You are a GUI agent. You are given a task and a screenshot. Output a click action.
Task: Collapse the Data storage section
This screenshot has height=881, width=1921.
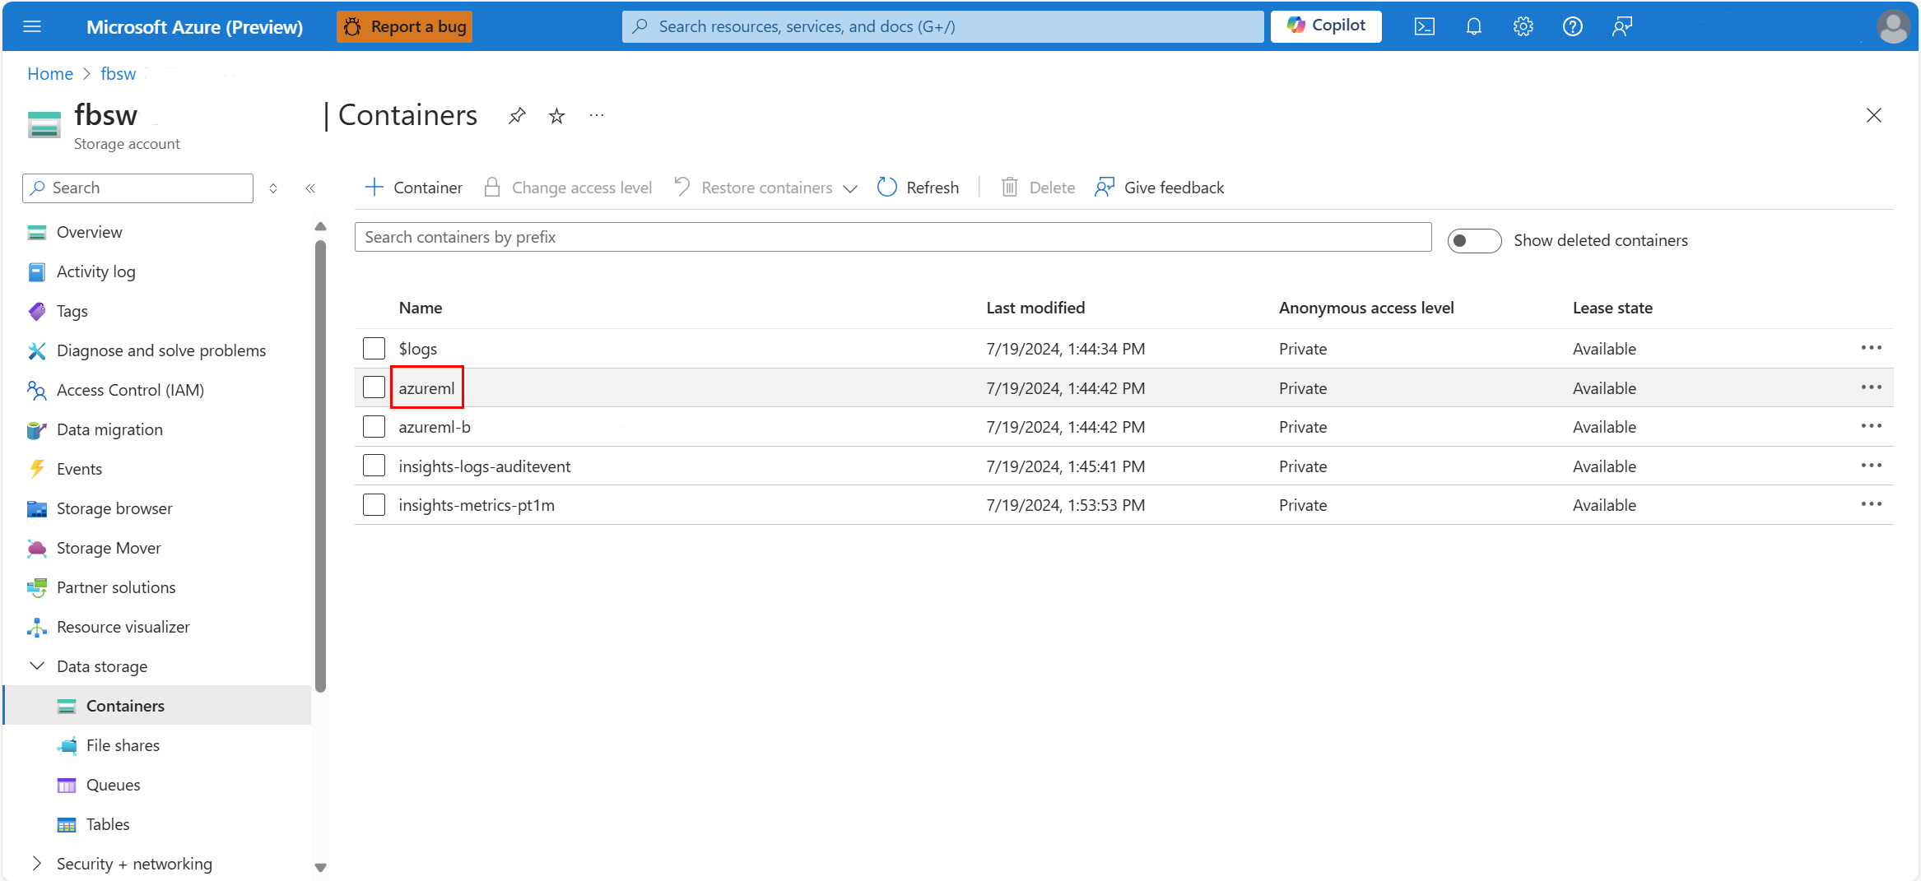tap(37, 666)
